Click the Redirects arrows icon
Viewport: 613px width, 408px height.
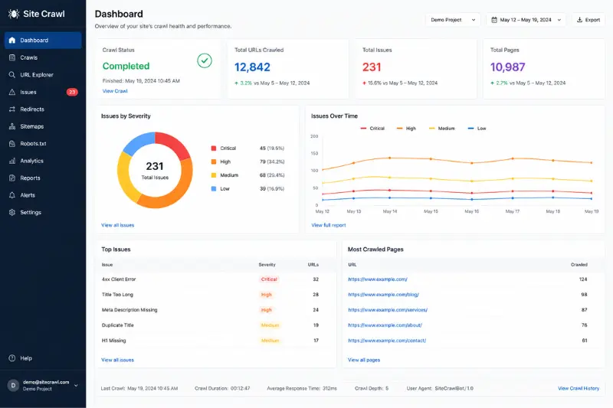(x=12, y=109)
